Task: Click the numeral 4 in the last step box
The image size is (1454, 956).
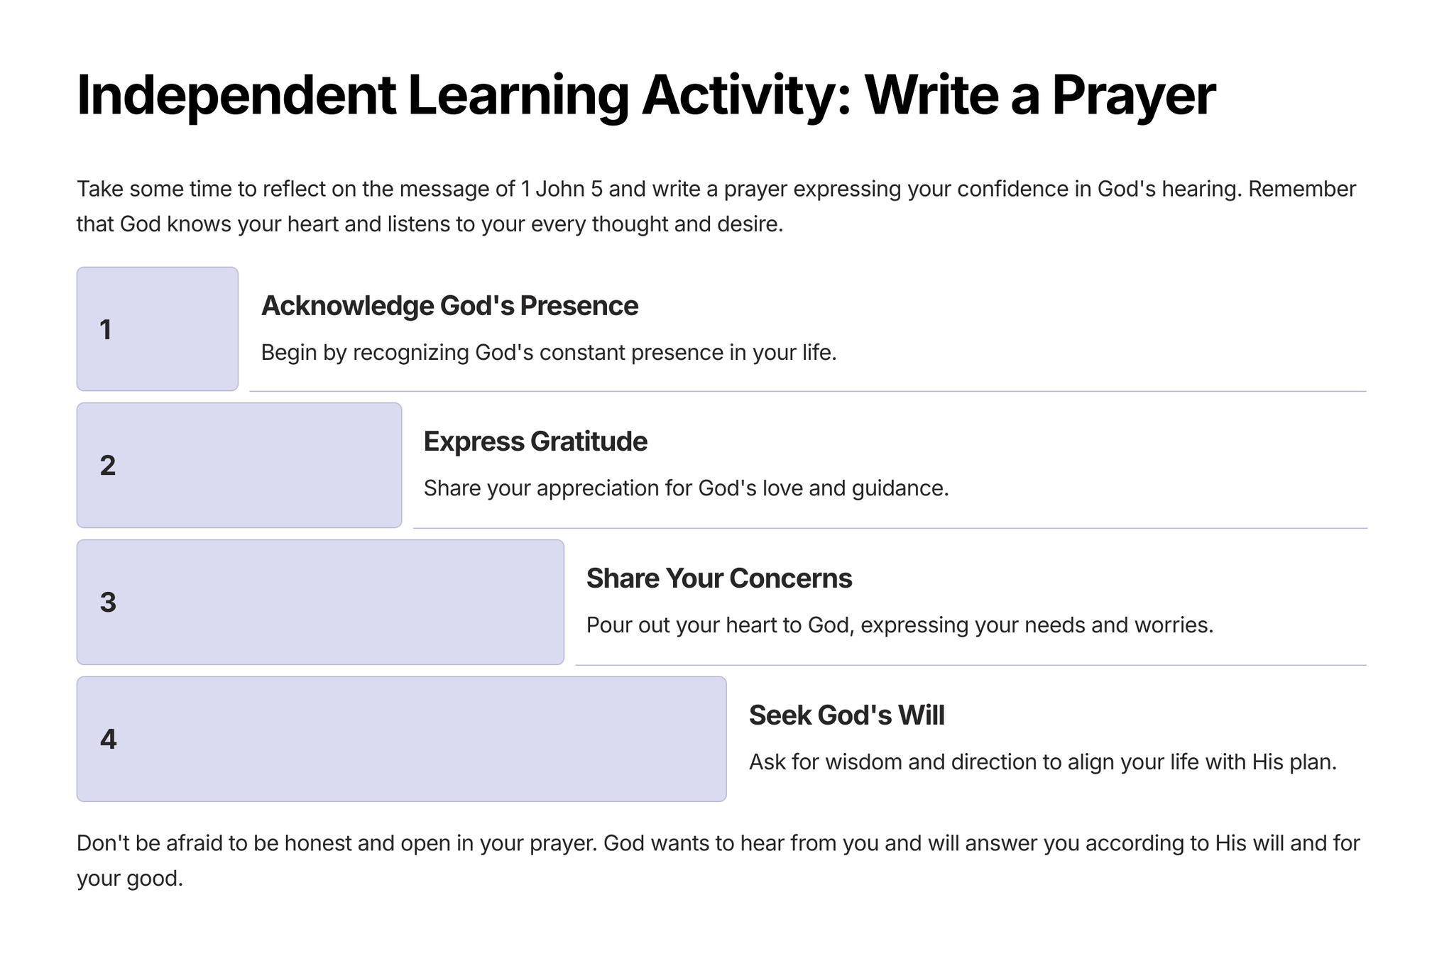Action: 108,740
